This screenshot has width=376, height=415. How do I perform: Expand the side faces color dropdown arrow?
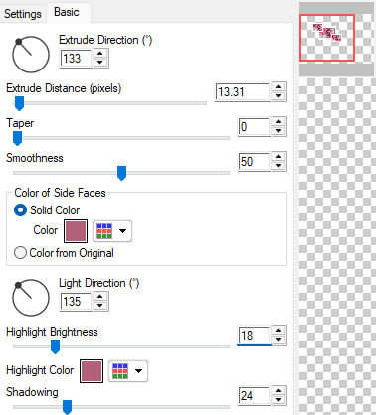pyautogui.click(x=123, y=231)
